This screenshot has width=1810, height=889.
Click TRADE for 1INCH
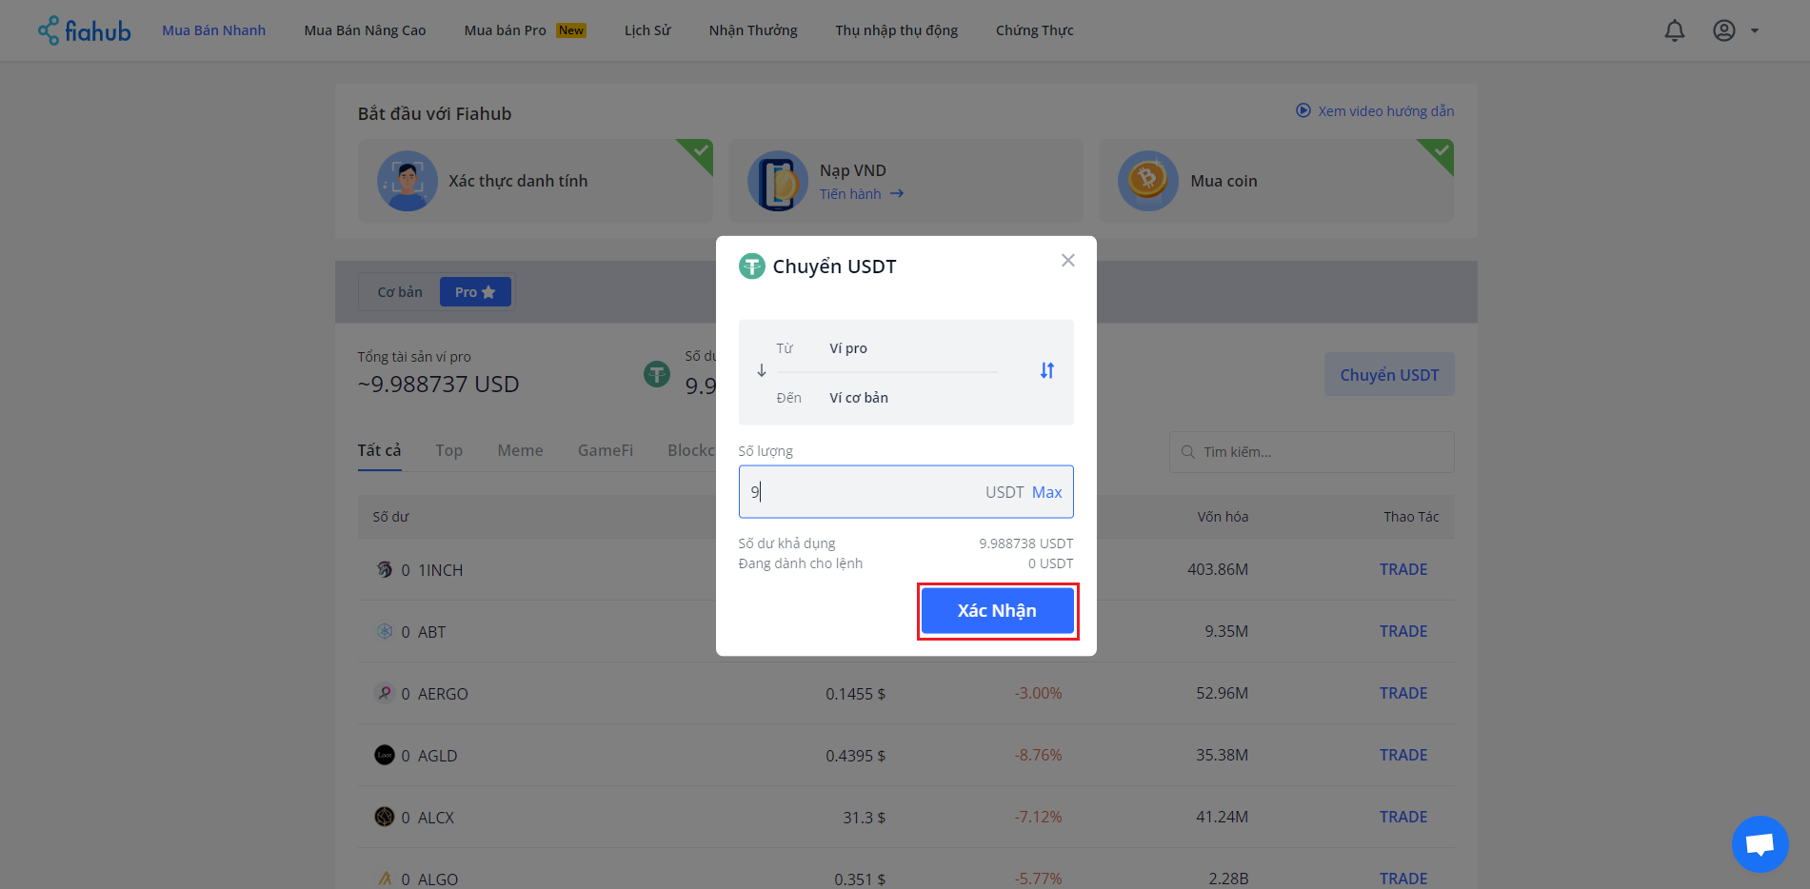(x=1403, y=569)
